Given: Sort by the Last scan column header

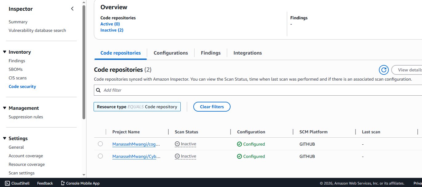Looking at the screenshot, I should click(x=371, y=132).
